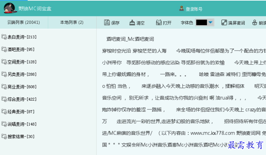This screenshot has width=266, height=155.
Task: Click 登录账号 login link
Action: click(194, 9)
